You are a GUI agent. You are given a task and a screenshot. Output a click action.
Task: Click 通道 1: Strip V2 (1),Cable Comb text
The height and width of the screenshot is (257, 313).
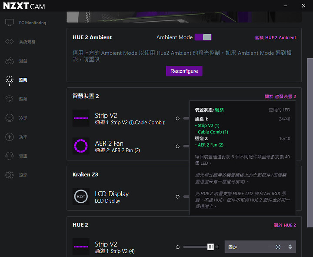pyautogui.click(x=130, y=122)
